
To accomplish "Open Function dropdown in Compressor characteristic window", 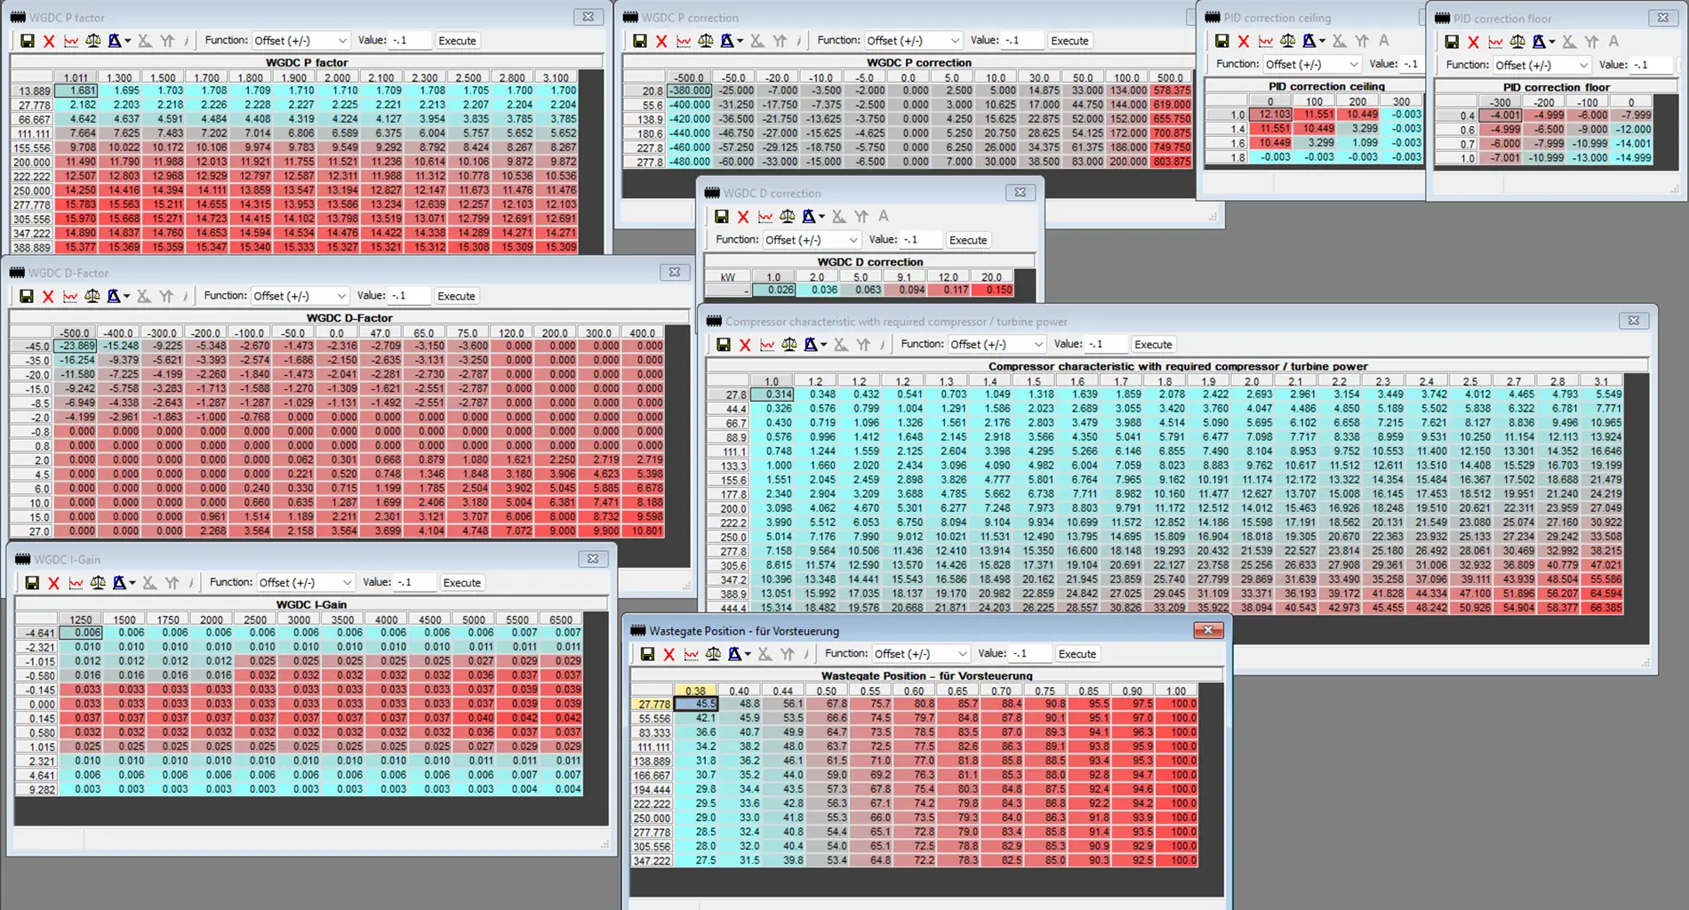I will [x=997, y=345].
